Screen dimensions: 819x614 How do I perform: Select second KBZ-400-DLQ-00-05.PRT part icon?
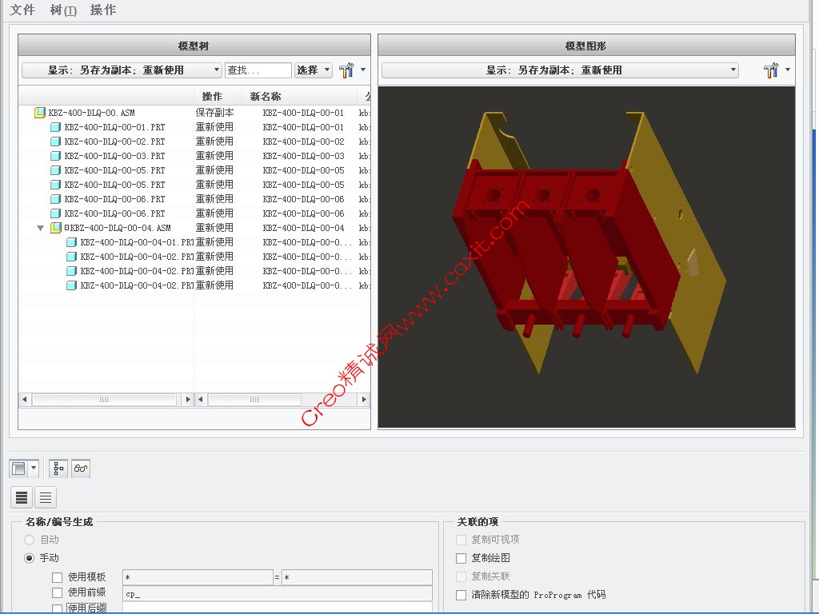[x=56, y=185]
